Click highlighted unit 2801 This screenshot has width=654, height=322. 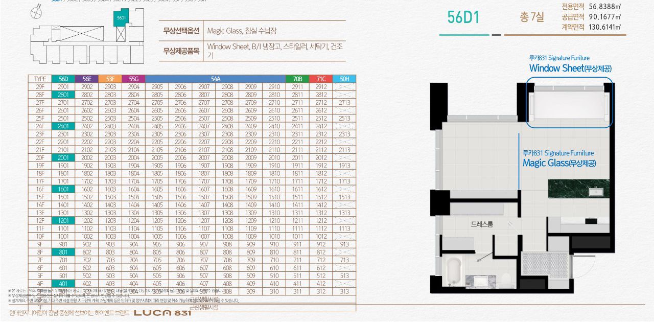pos(63,95)
